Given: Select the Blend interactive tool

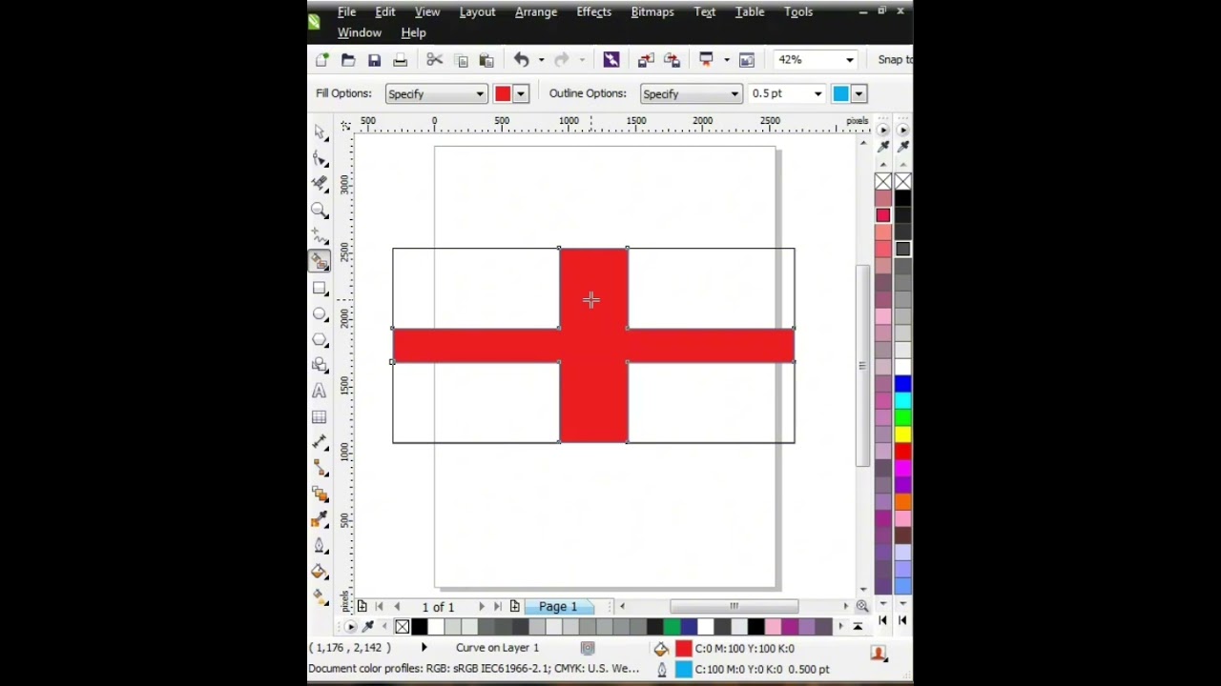Looking at the screenshot, I should click(x=320, y=494).
